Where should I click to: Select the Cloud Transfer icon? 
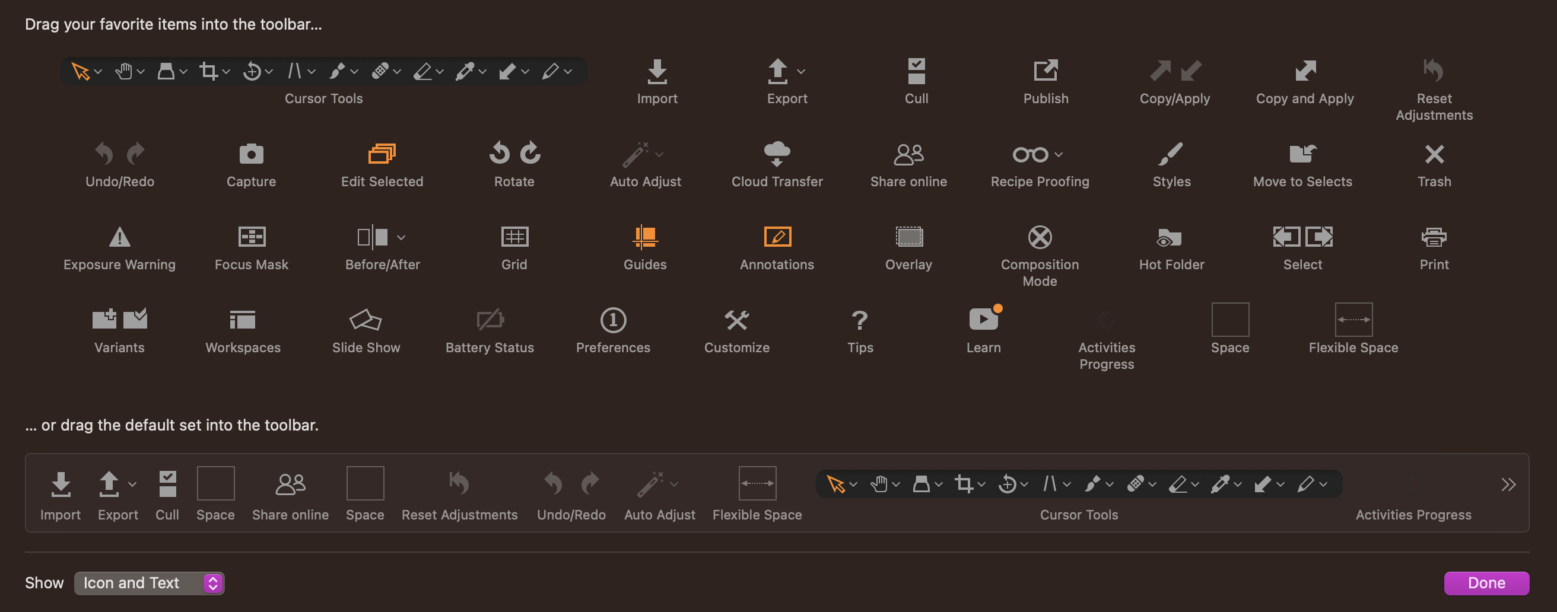pos(777,154)
